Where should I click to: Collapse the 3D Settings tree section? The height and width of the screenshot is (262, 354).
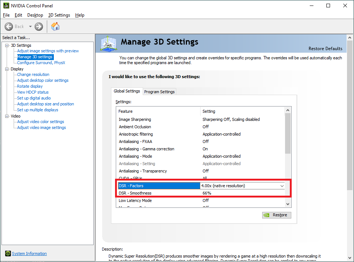(6, 45)
